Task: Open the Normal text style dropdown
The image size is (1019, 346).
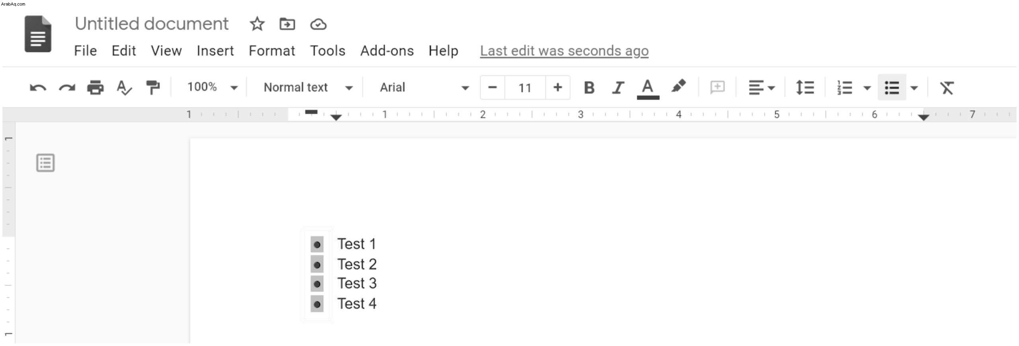Action: pos(308,87)
